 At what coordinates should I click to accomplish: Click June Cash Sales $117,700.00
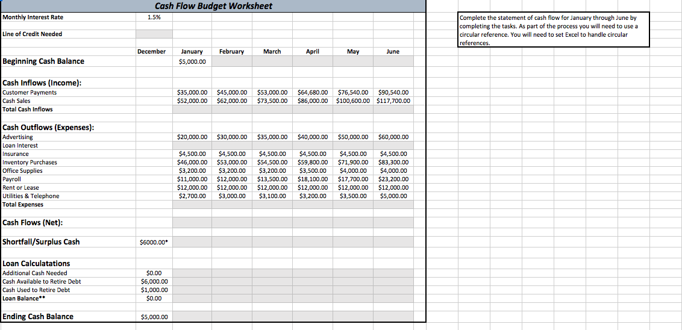(x=393, y=101)
